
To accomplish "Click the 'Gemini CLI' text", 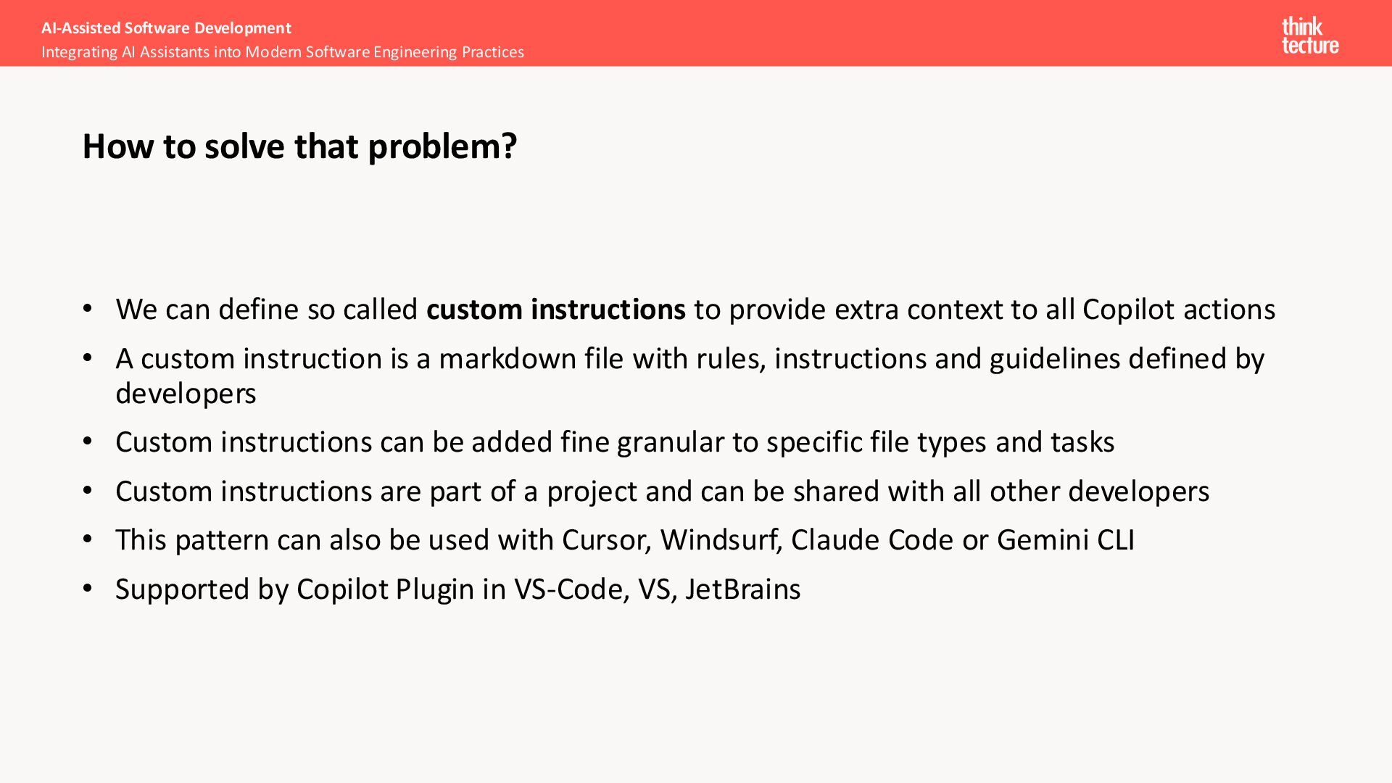I will (1065, 540).
